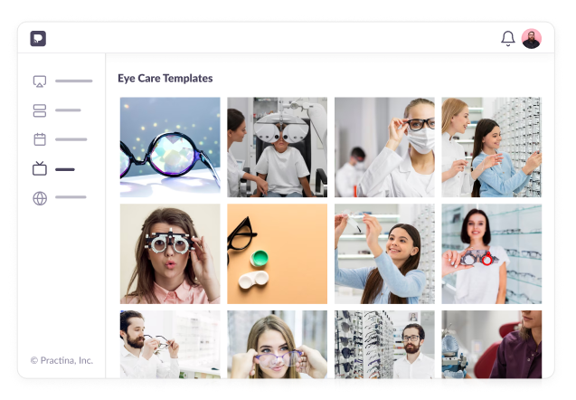Select the TV templates sidebar icon
This screenshot has height=400, width=576.
point(40,168)
